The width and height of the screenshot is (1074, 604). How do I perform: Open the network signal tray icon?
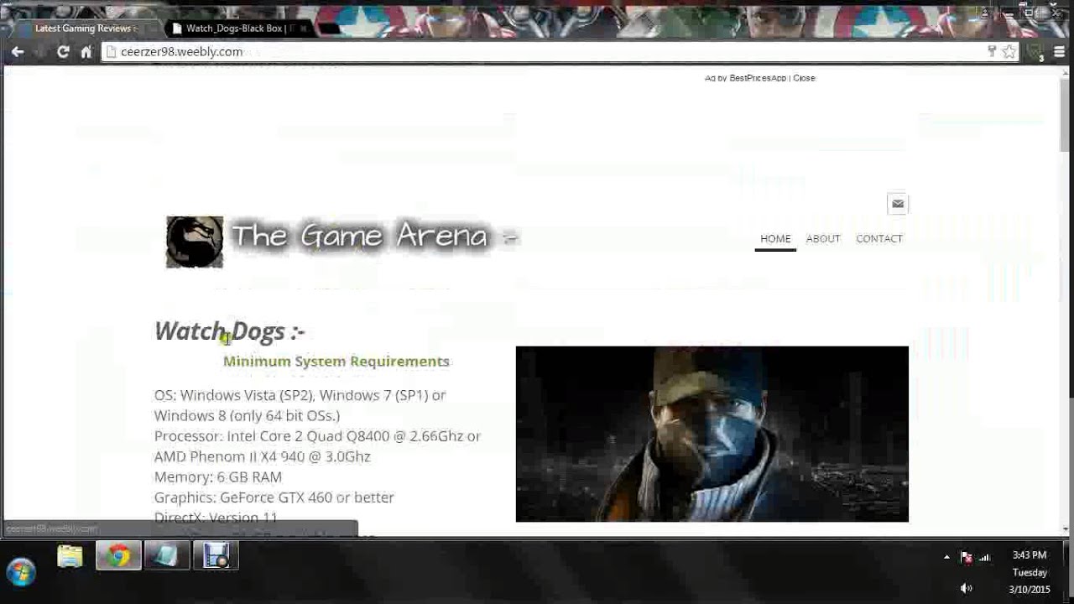coord(985,557)
